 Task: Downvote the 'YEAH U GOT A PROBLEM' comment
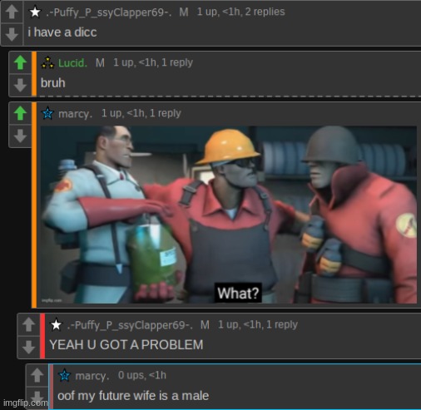[28, 347]
